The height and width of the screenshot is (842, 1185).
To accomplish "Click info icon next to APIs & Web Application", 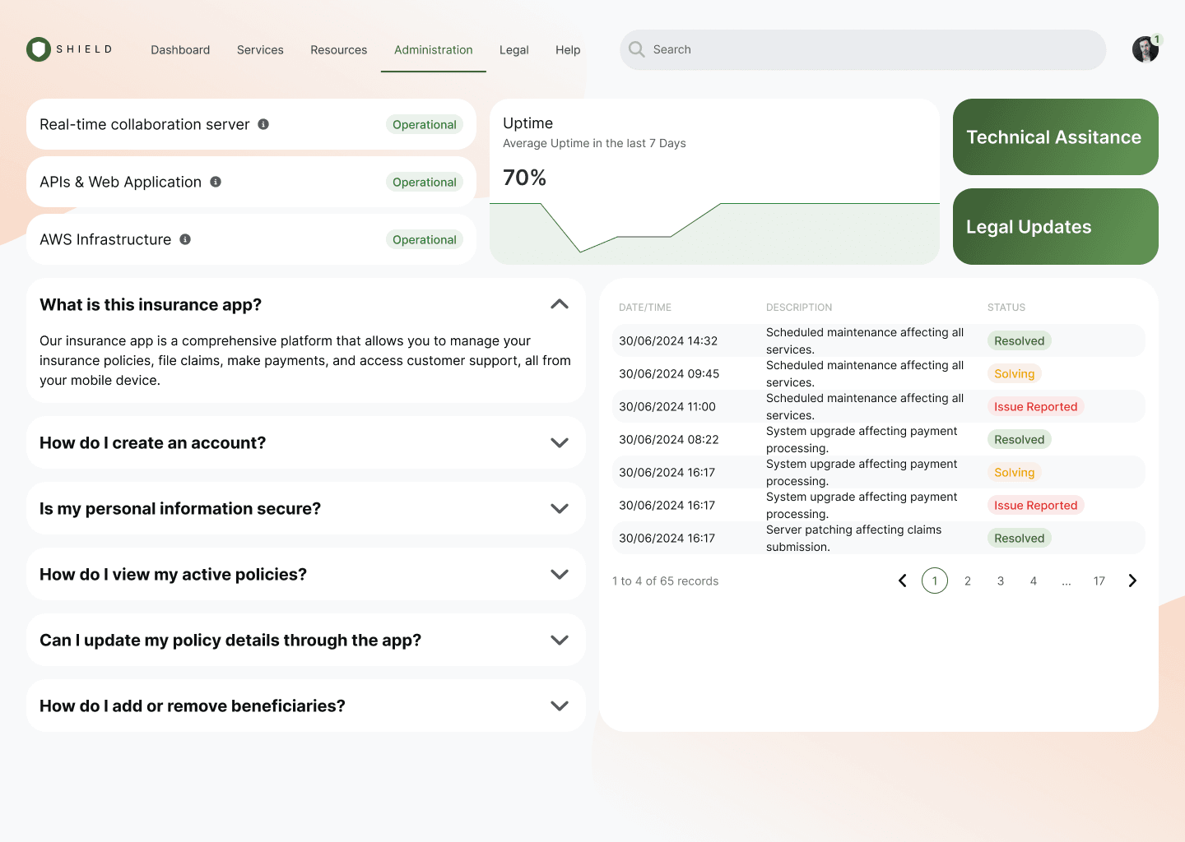I will click(216, 182).
